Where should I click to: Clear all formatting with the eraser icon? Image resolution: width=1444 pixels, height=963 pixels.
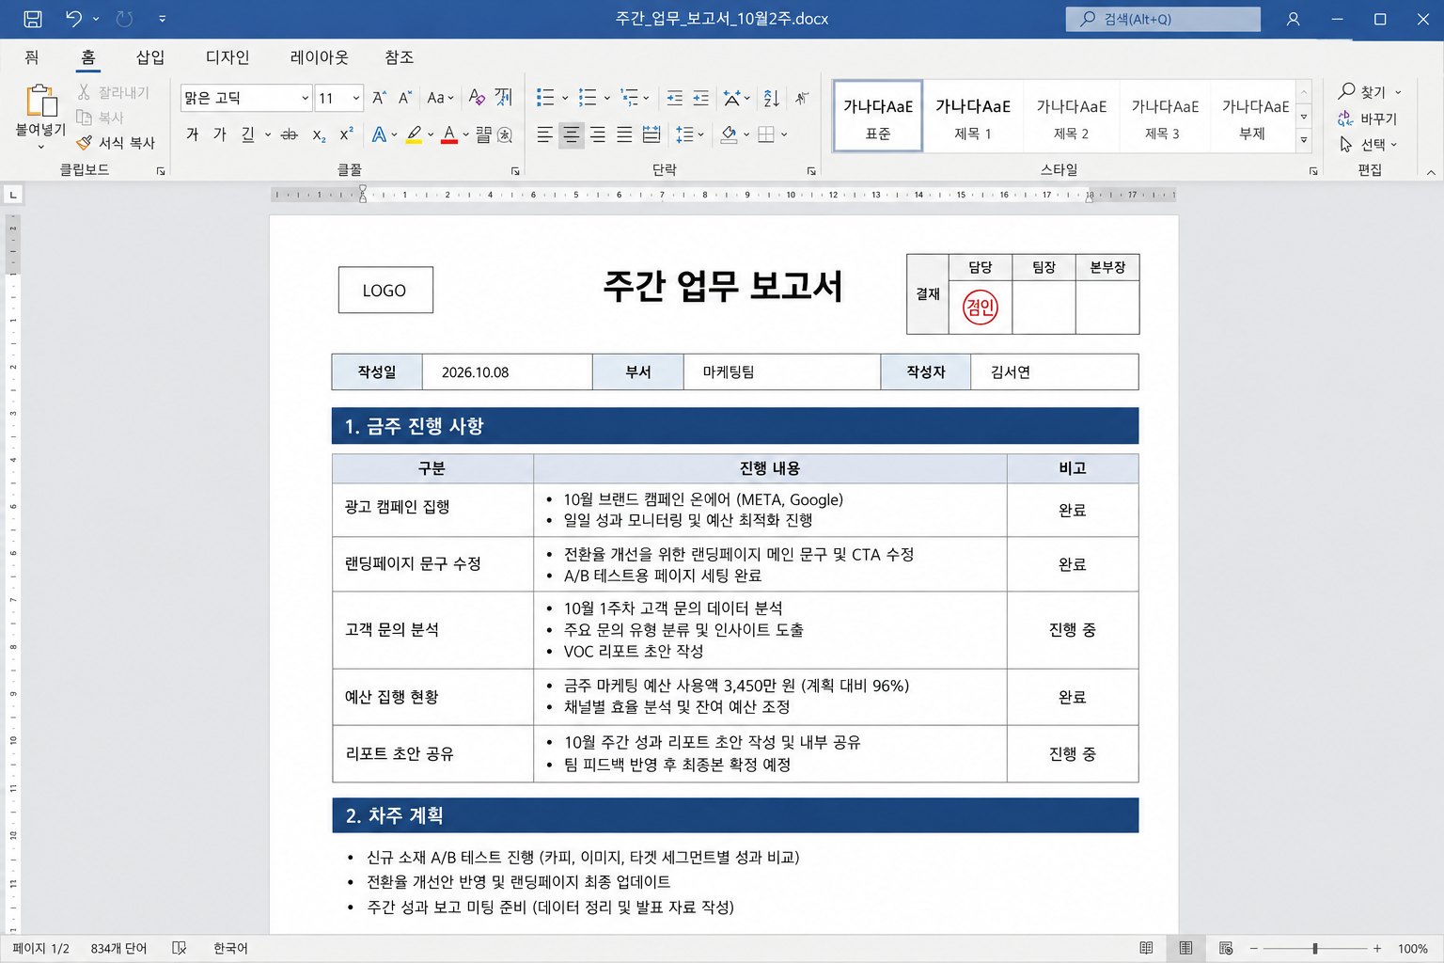click(478, 98)
